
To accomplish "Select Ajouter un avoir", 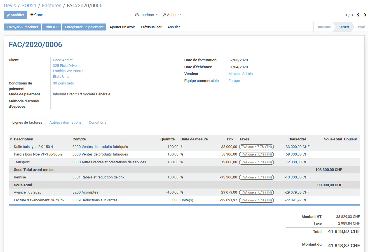I will tap(122, 27).
